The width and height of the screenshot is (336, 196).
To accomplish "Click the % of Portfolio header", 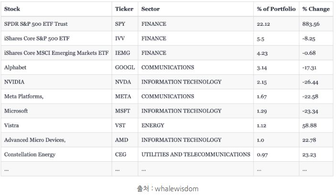I will pyautogui.click(x=276, y=9).
